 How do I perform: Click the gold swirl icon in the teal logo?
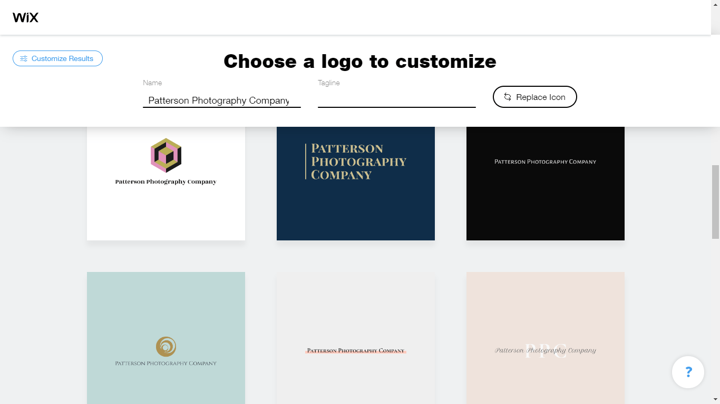click(x=166, y=347)
